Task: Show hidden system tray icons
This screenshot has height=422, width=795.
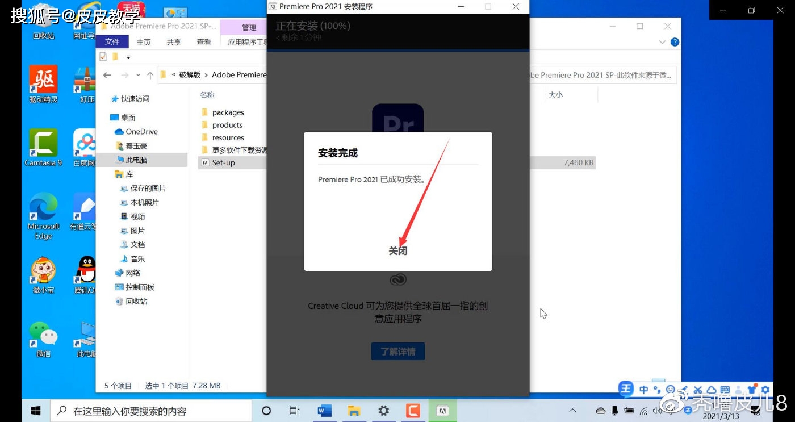Action: tap(572, 411)
